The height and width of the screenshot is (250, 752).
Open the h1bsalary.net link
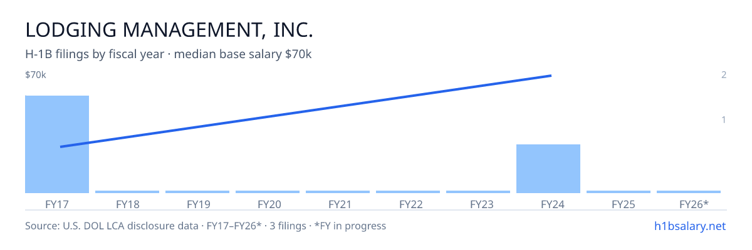[x=689, y=226]
